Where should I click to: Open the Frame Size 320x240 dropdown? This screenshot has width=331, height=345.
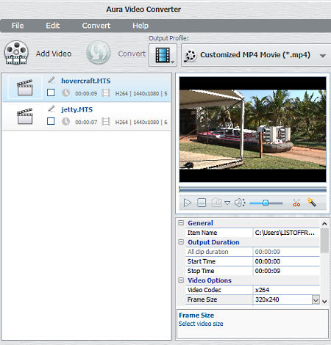click(316, 299)
